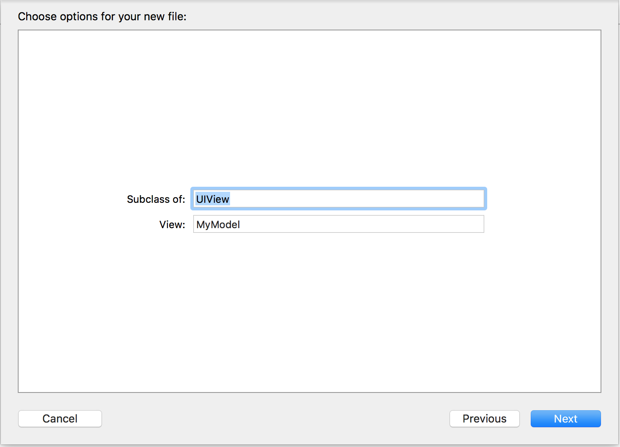
Task: Click the "Subclass of:" label
Action: click(156, 199)
